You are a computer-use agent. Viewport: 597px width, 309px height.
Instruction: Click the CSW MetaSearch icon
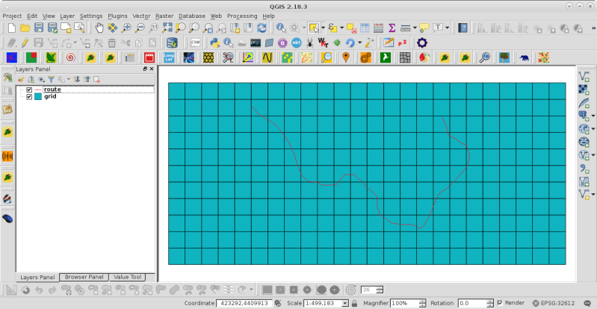195,43
